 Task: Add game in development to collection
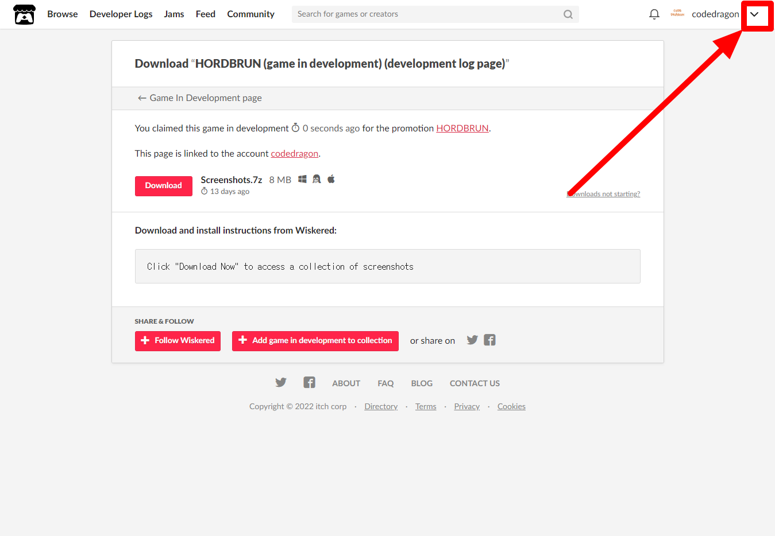pyautogui.click(x=315, y=341)
